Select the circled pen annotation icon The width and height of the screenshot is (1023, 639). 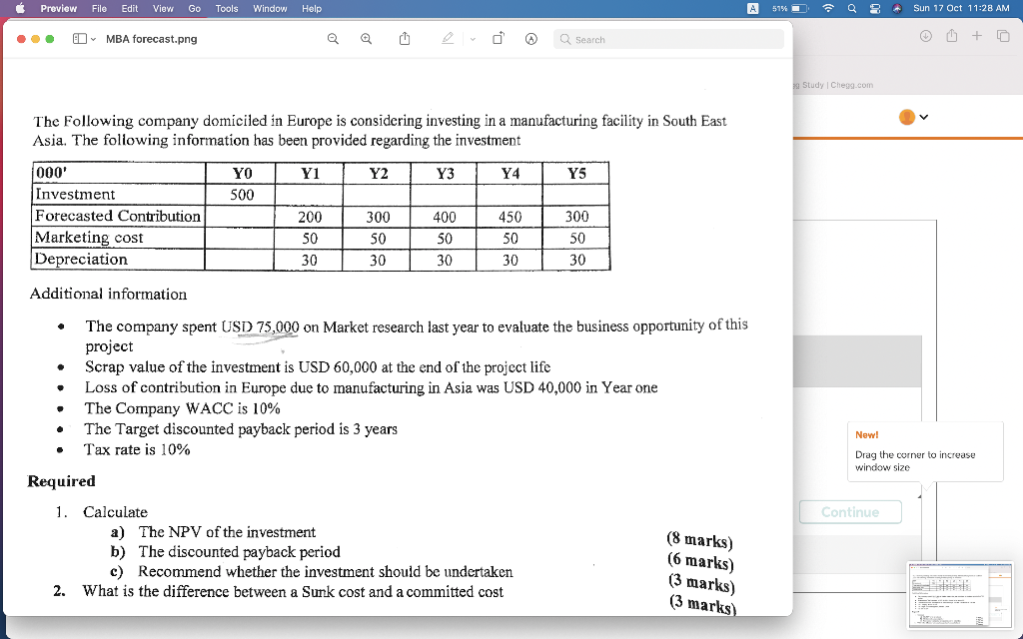pyautogui.click(x=530, y=39)
